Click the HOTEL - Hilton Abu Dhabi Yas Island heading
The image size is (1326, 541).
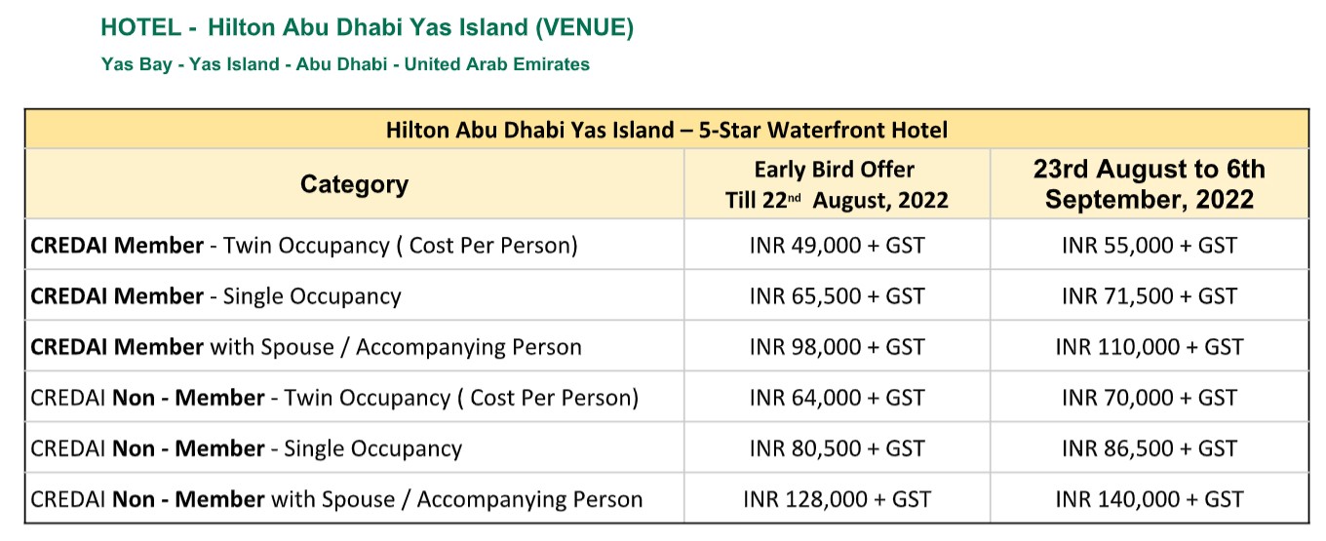click(x=368, y=28)
